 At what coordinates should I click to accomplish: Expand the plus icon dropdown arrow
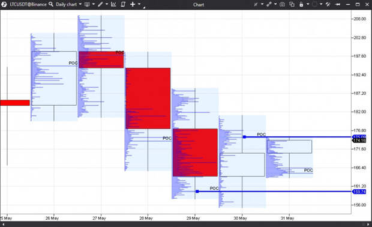coord(139,4)
